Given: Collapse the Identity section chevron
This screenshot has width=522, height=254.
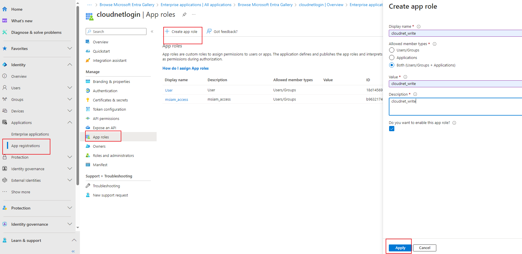Looking at the screenshot, I should 69,64.
